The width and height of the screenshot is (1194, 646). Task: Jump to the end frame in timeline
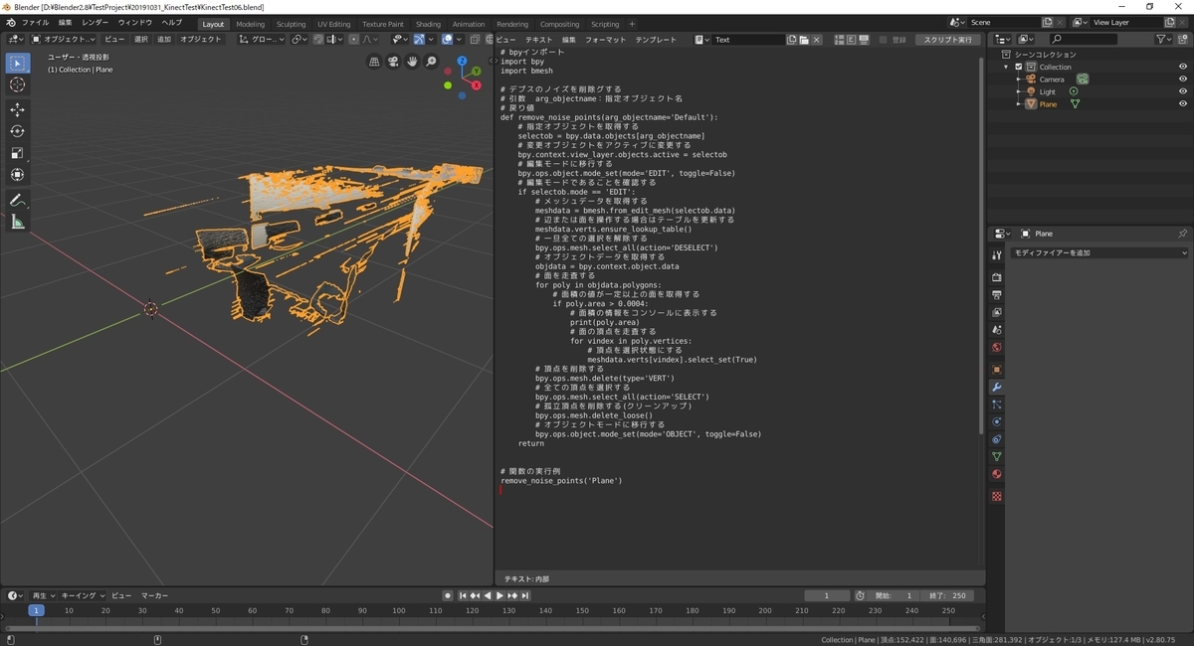pyautogui.click(x=525, y=595)
